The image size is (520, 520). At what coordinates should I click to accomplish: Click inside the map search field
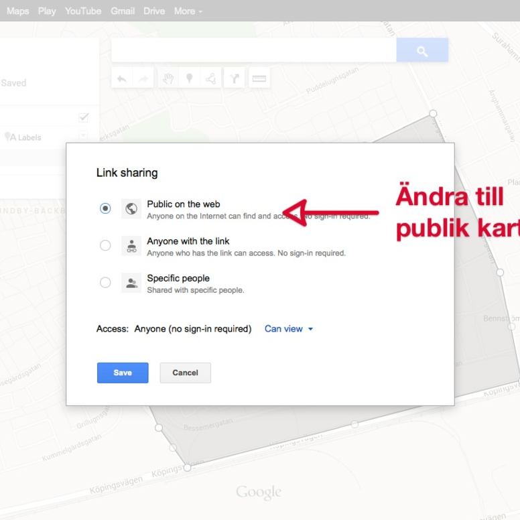coord(253,51)
